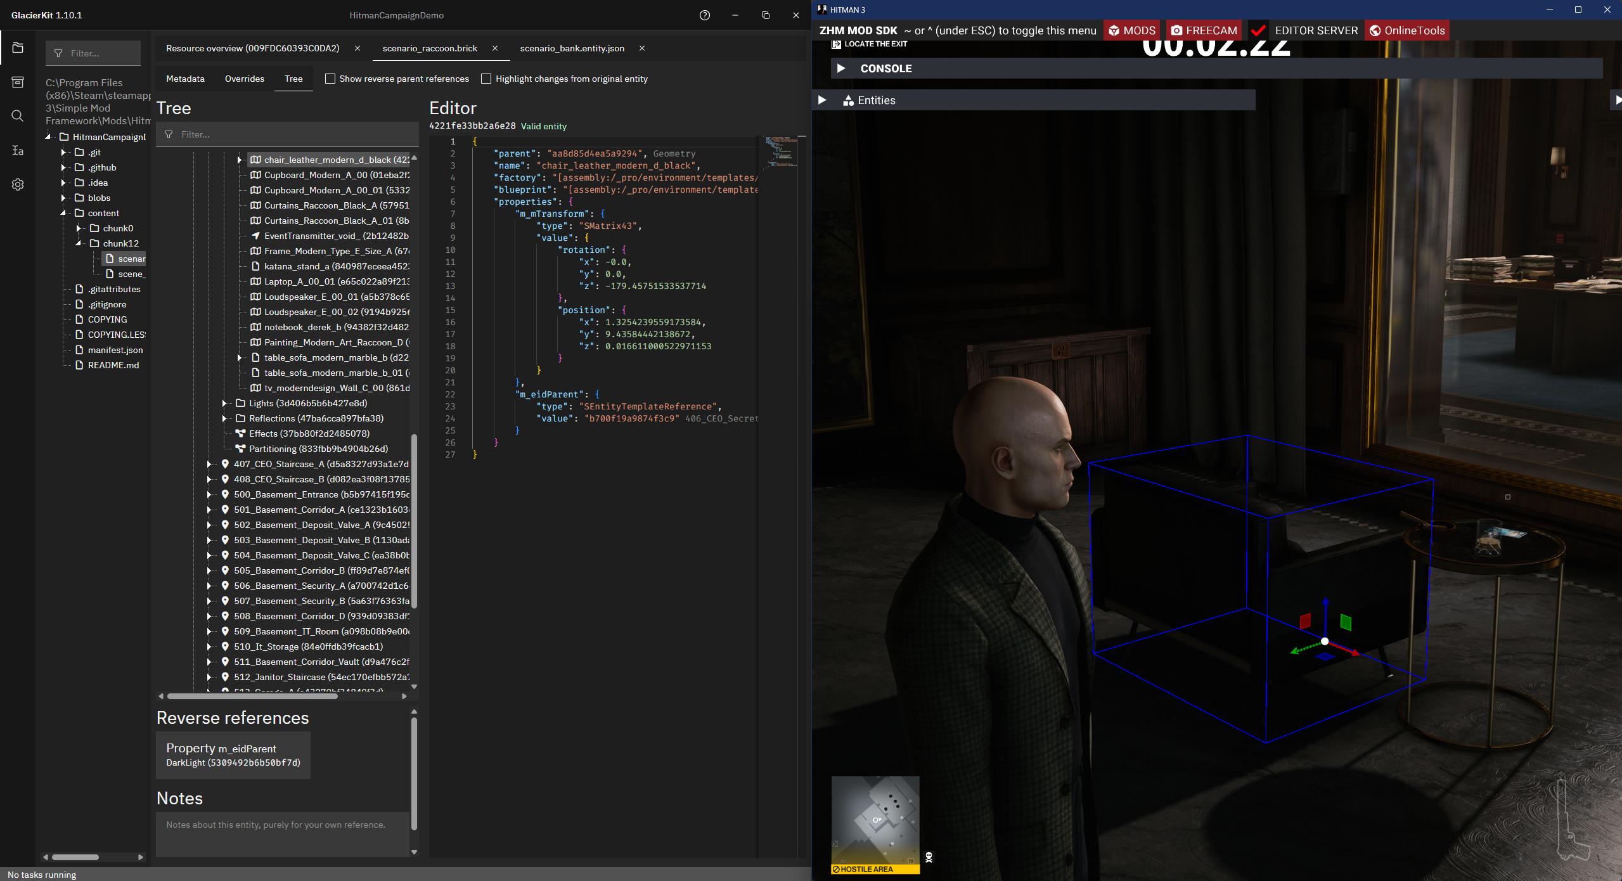This screenshot has height=881, width=1622.
Task: Open GlacierKit settings gear icon
Action: (x=18, y=184)
